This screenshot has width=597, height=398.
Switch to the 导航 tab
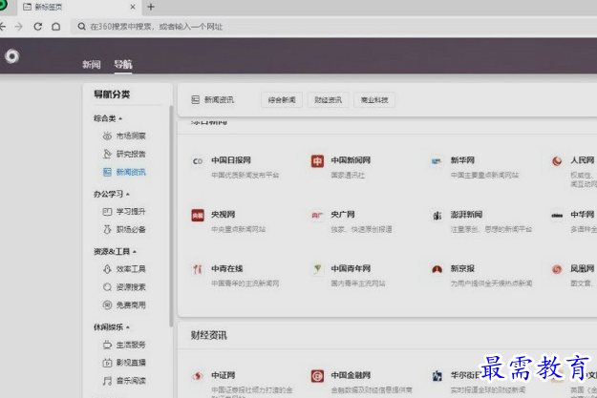123,64
